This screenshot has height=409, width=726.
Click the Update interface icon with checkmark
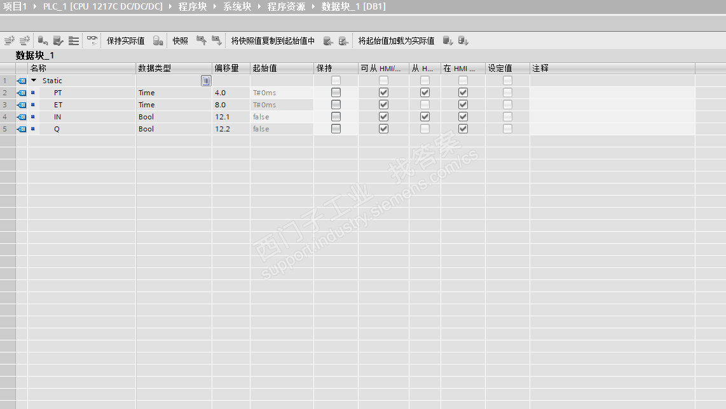[58, 41]
